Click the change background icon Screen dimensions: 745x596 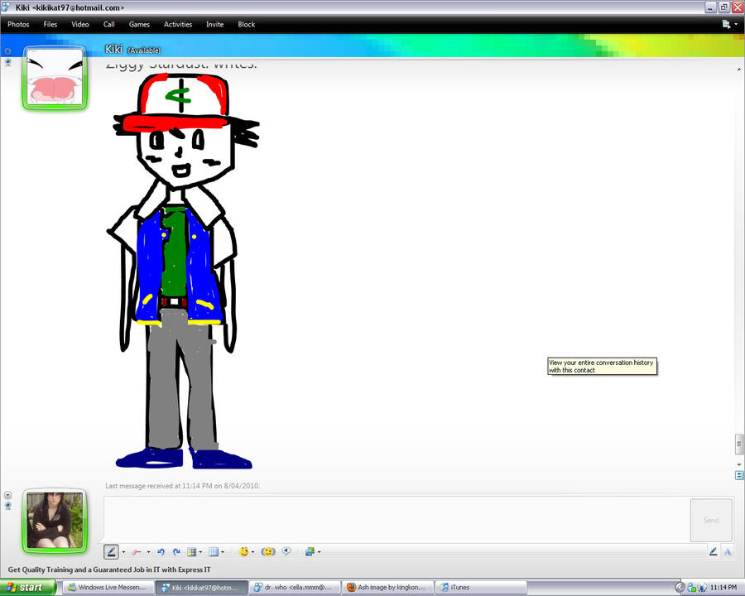coord(310,551)
